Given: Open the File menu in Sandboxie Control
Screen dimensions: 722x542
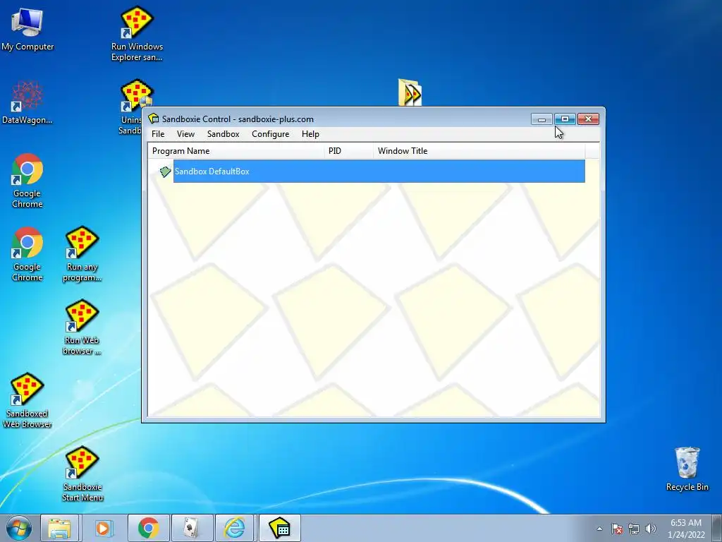Looking at the screenshot, I should 158,134.
